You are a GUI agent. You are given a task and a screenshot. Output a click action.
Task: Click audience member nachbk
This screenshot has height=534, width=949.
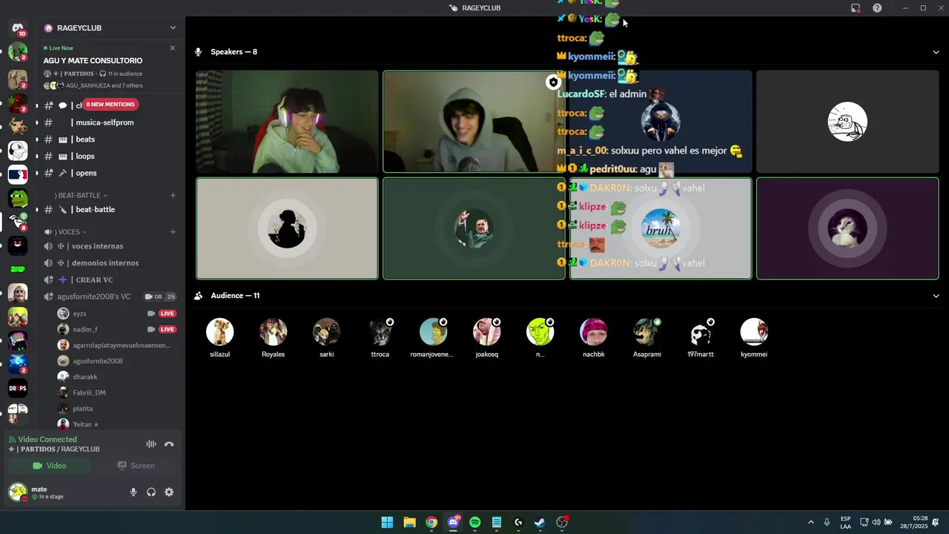[x=593, y=338]
